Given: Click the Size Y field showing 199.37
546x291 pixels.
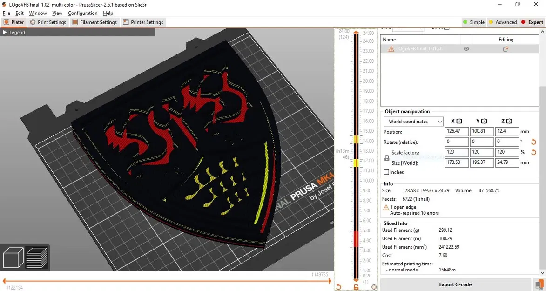Looking at the screenshot, I should [x=482, y=162].
